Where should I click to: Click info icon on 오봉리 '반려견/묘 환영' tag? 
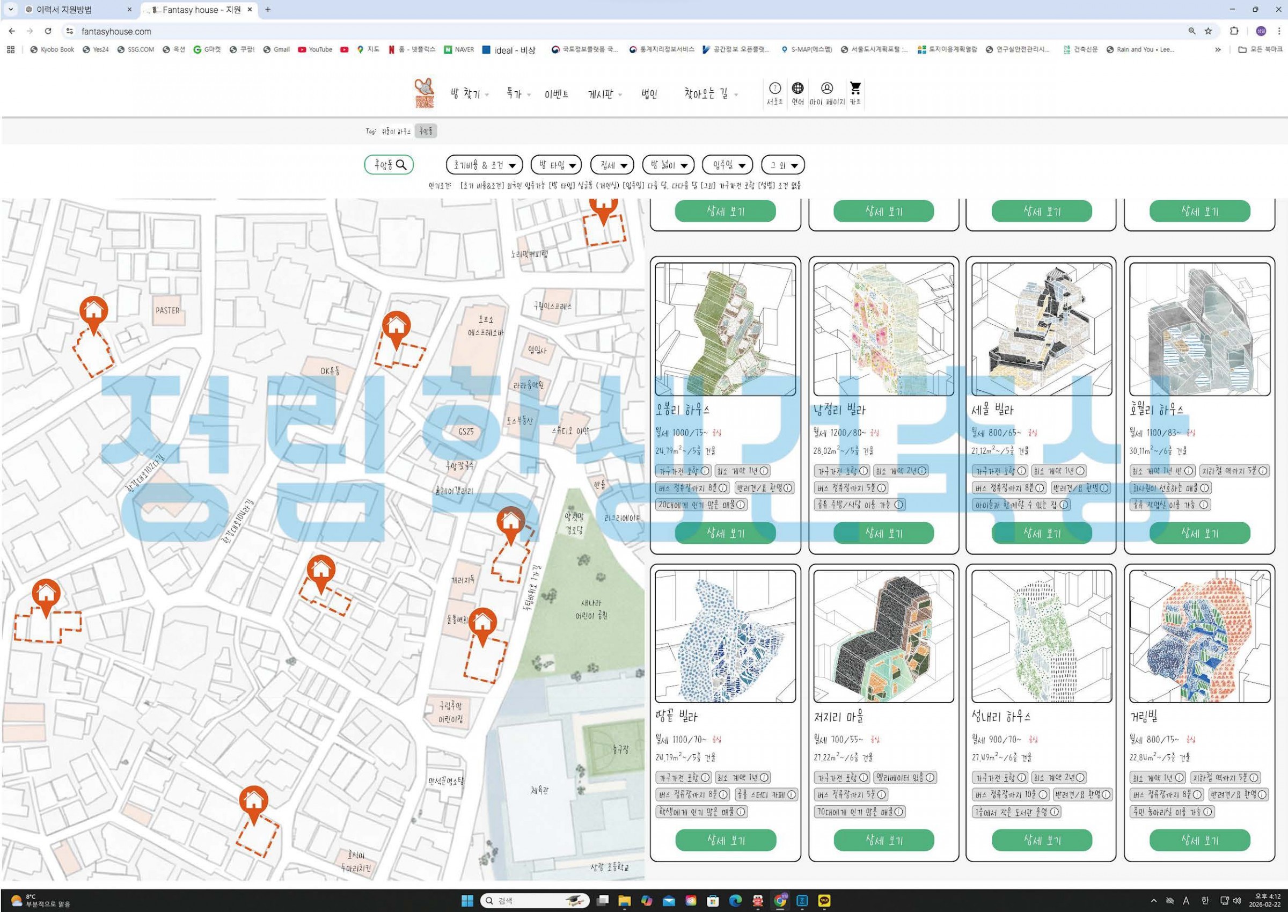pos(787,488)
